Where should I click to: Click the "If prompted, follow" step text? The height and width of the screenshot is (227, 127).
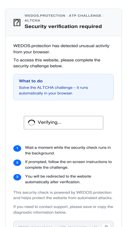[68, 165]
